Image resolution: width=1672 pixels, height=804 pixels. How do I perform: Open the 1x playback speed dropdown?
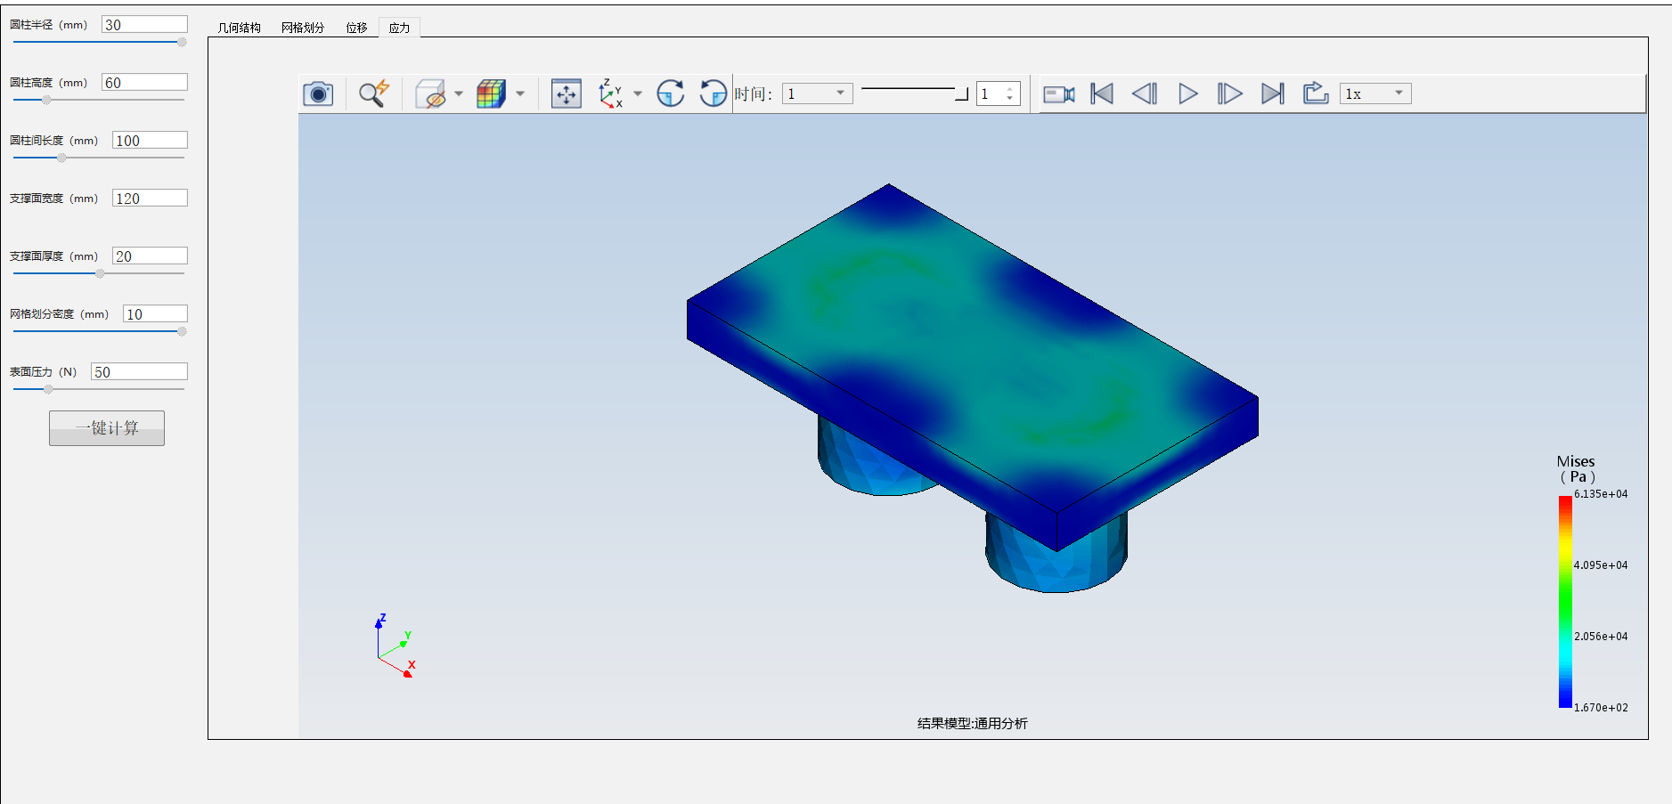1375,93
